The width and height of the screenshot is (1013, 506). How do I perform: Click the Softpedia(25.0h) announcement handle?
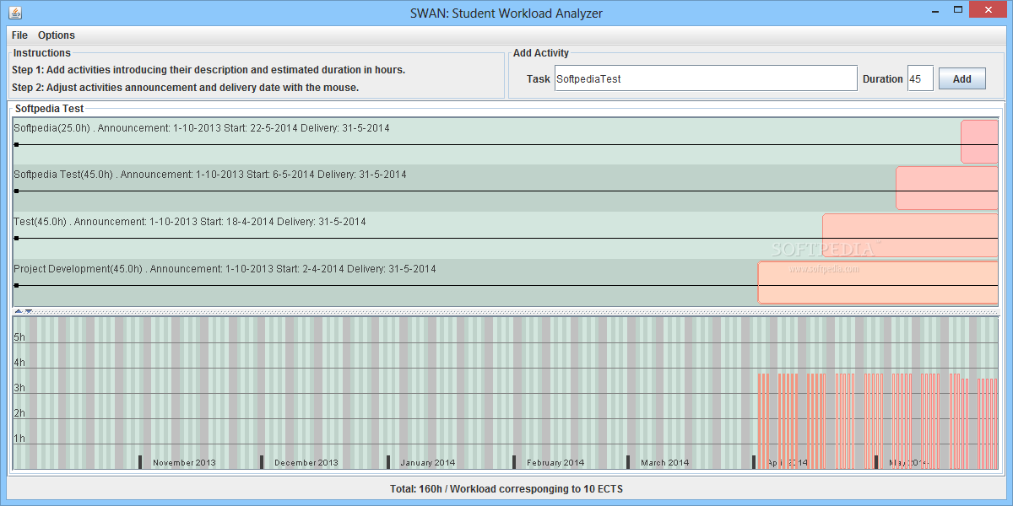tap(16, 144)
